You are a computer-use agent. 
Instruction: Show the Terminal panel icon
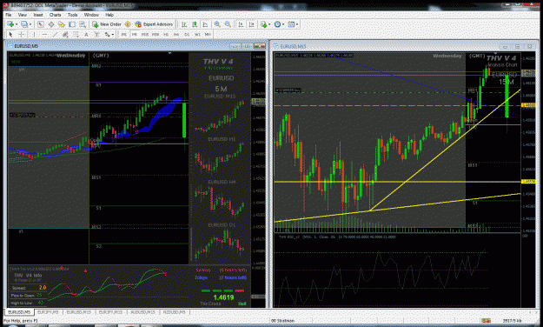[72, 24]
